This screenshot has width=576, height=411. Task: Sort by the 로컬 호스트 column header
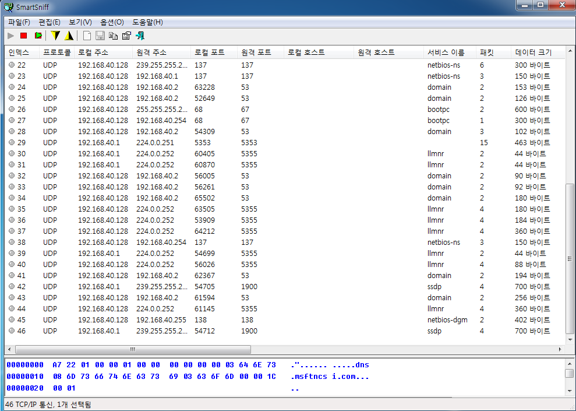coord(319,52)
